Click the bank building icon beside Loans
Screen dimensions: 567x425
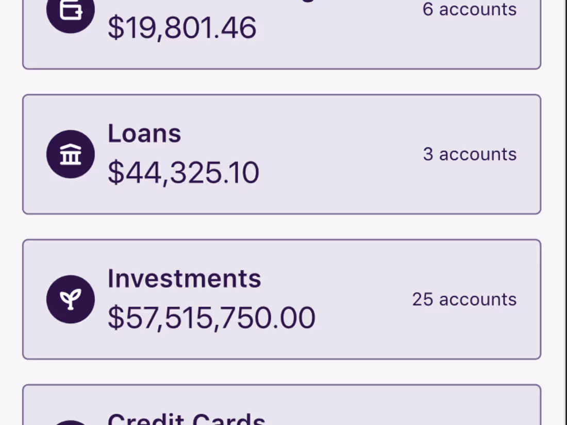(71, 154)
